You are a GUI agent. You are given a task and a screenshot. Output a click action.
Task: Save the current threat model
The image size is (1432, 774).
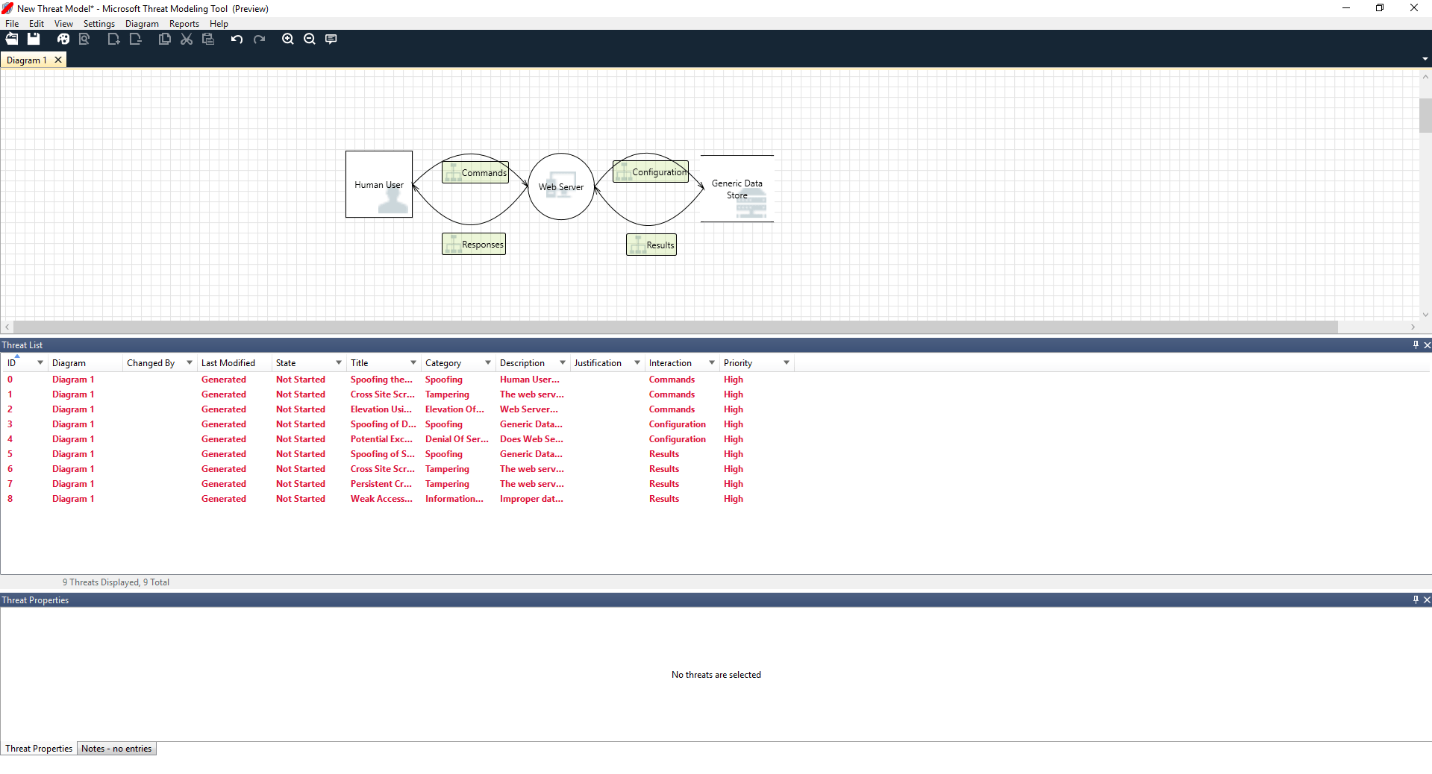click(34, 39)
